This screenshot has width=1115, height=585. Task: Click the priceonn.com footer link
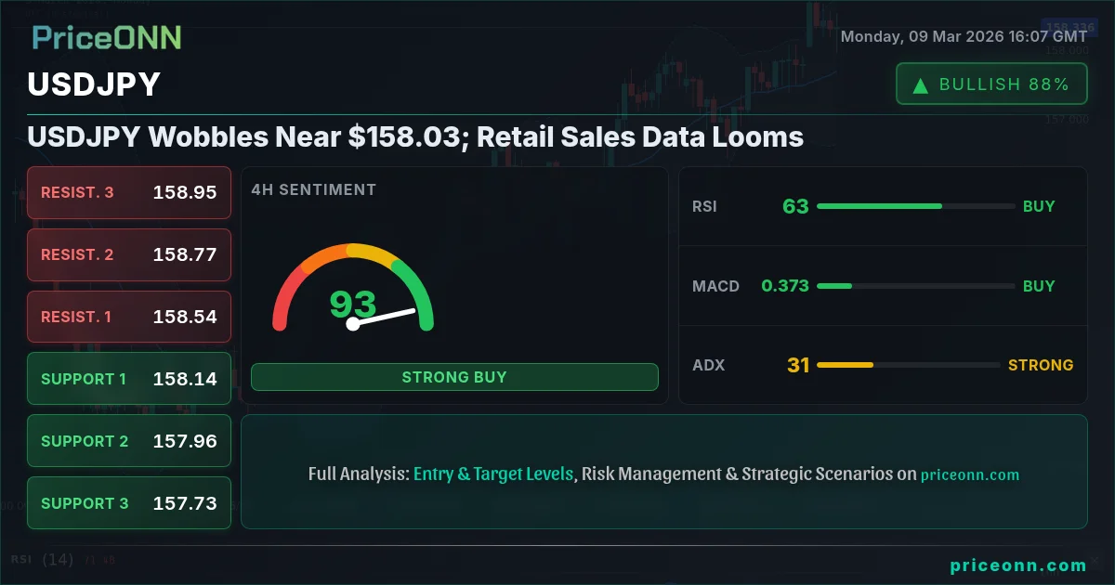tap(1018, 565)
